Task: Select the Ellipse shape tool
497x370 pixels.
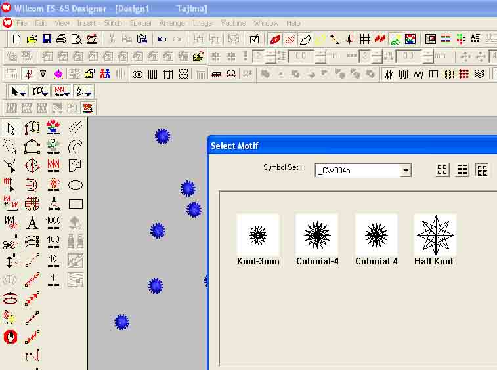Action: pos(76,185)
